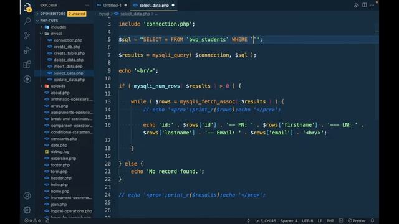The width and height of the screenshot is (399, 224).
Task: Open update_data.php file
Action: (69, 80)
